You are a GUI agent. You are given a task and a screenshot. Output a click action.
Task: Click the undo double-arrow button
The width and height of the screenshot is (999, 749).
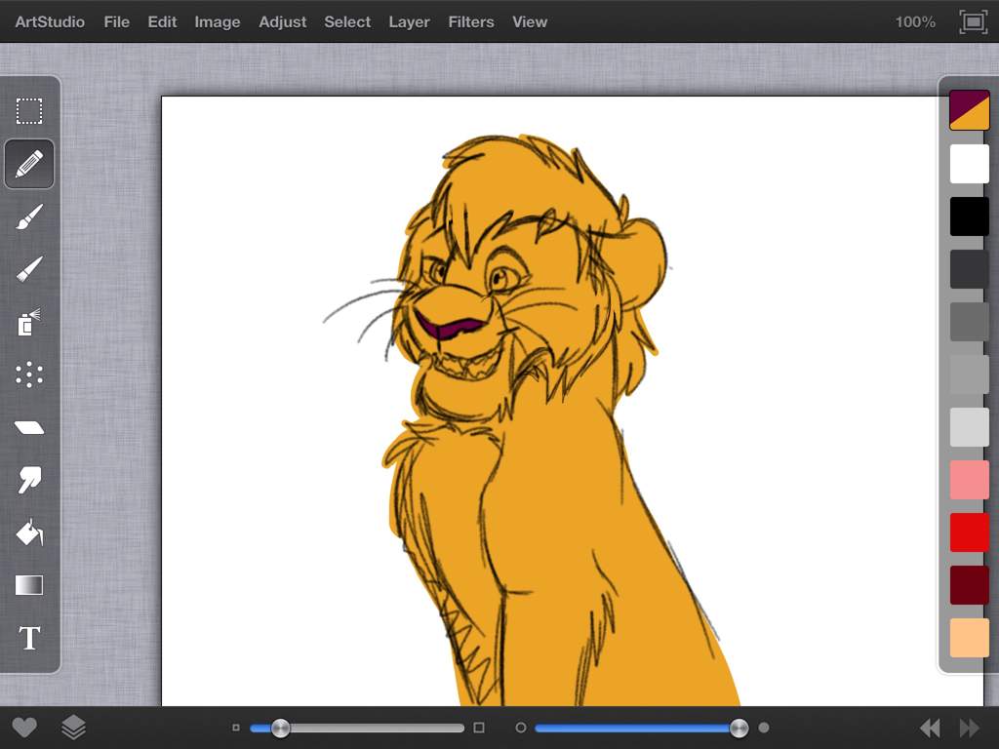coord(930,728)
